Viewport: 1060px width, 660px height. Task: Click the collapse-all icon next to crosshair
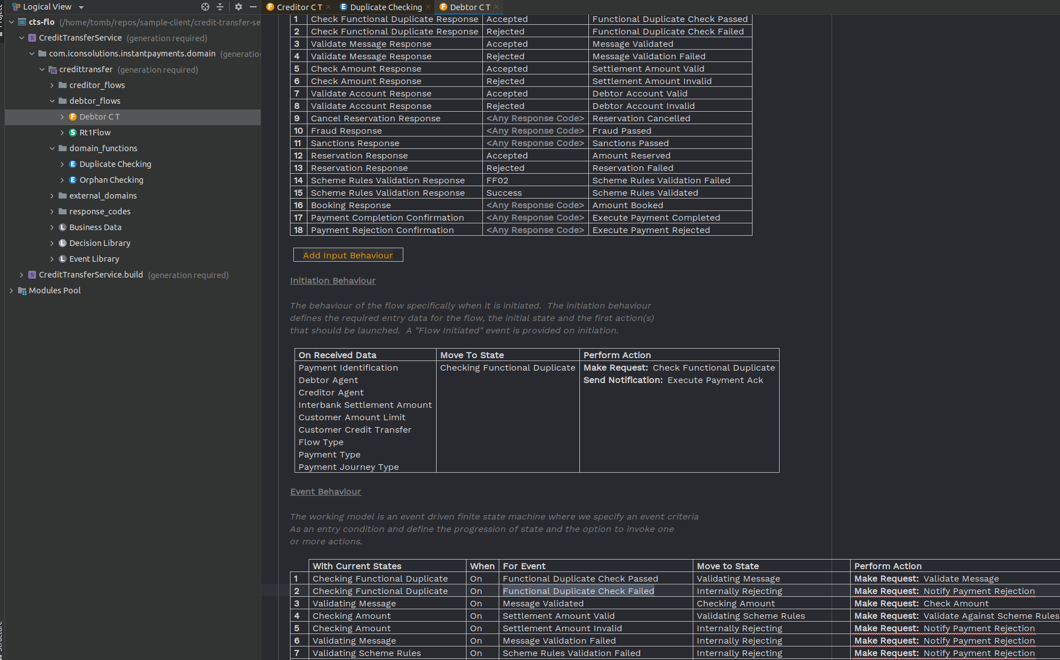[220, 7]
